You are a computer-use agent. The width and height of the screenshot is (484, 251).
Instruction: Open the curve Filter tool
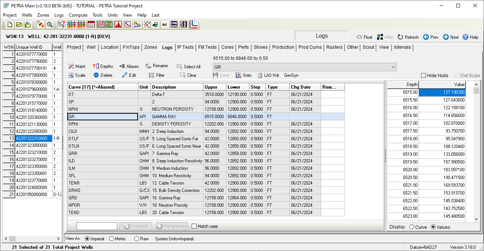click(x=157, y=75)
